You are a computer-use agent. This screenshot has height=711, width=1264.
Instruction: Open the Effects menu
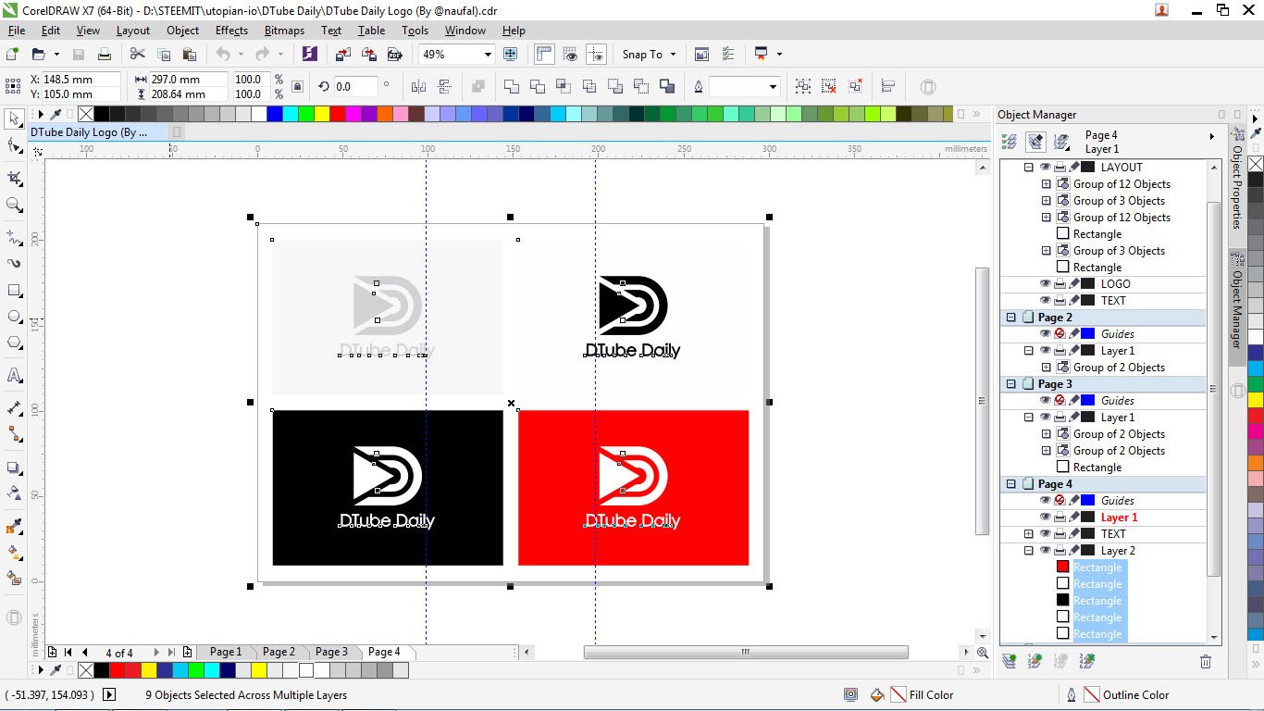pyautogui.click(x=231, y=31)
